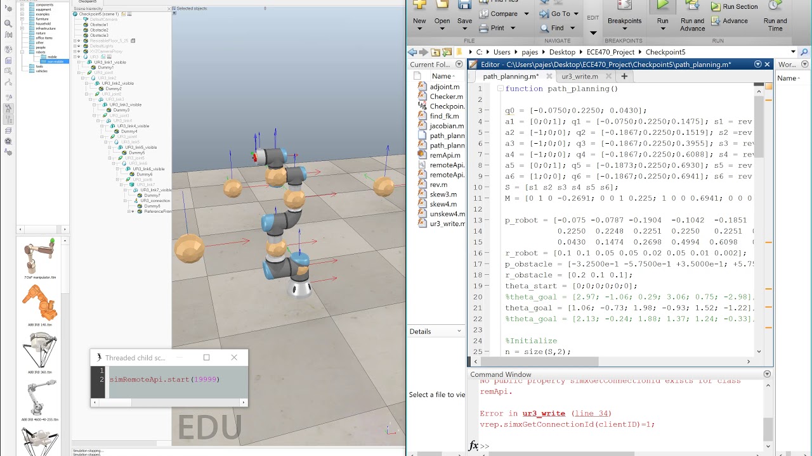Click the Open folder icon in MATLAB
This screenshot has width=812, height=456.
click(x=442, y=4)
